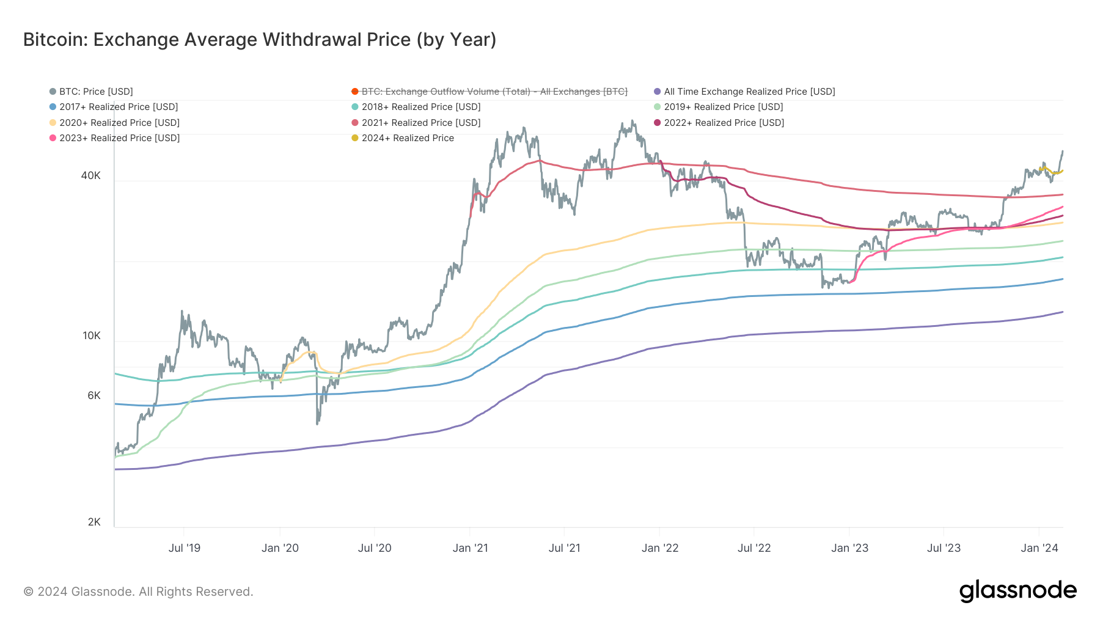Toggle the 2024+ Realized Price legend
The width and height of the screenshot is (1100, 619).
[x=408, y=138]
